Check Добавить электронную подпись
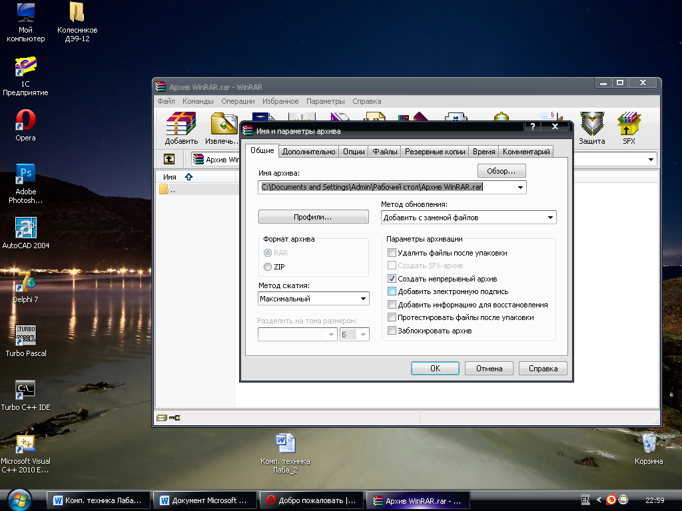 point(392,291)
